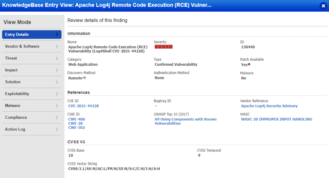This screenshot has height=178, width=329.
Task: View the Action Log
Action: pyautogui.click(x=32, y=129)
